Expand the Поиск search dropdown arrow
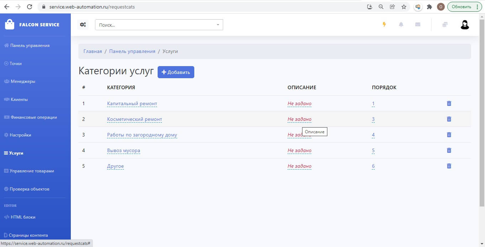485x247 pixels. [x=218, y=25]
